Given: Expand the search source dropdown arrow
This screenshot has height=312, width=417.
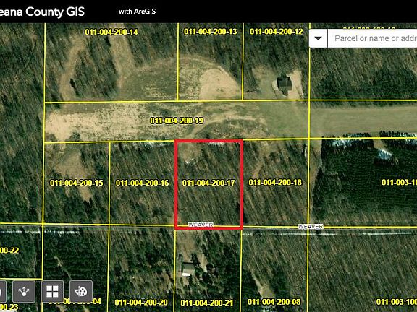Looking at the screenshot, I should pos(318,38).
